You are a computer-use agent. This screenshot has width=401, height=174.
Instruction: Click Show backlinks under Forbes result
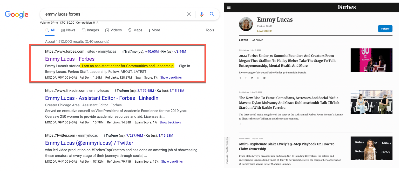pos(171,78)
